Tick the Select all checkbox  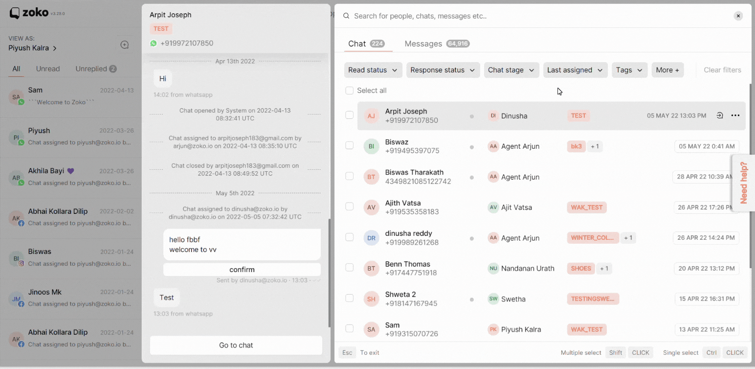pyautogui.click(x=349, y=91)
